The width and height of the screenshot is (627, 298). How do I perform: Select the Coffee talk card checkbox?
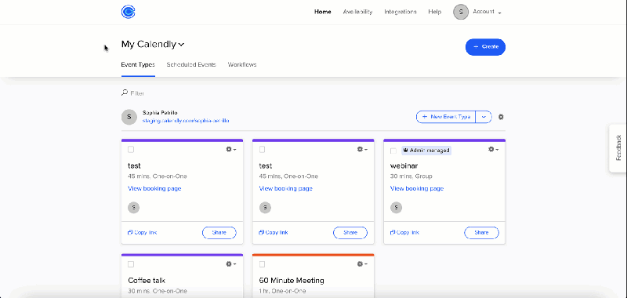coord(131,264)
